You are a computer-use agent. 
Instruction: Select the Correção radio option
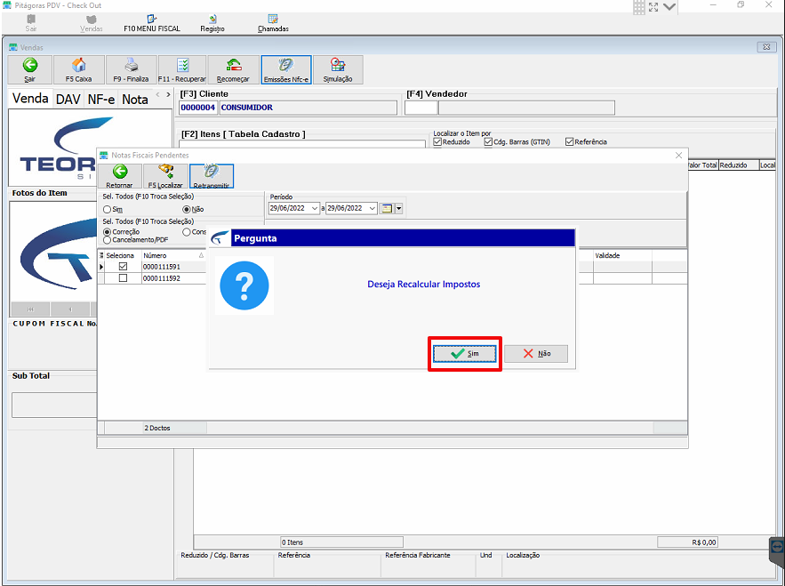pyautogui.click(x=108, y=232)
